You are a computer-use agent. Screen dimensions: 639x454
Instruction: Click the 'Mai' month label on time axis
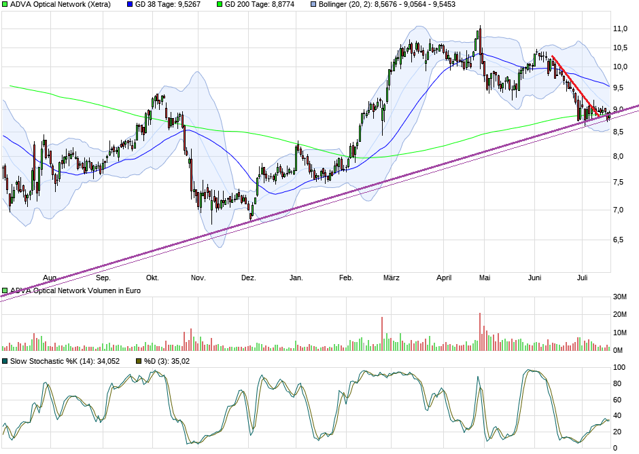(485, 278)
